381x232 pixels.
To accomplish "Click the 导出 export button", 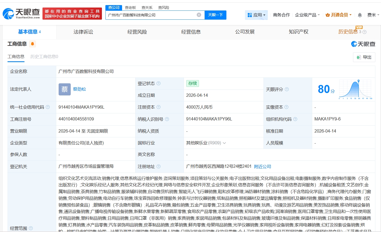I will [x=364, y=57].
